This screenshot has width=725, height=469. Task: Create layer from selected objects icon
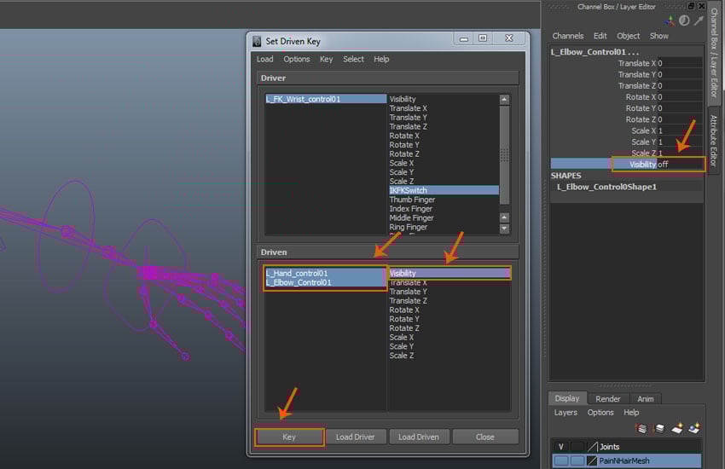[x=693, y=428]
